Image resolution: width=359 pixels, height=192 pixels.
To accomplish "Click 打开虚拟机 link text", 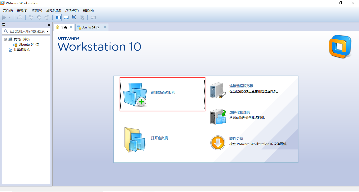I will click(159, 138).
